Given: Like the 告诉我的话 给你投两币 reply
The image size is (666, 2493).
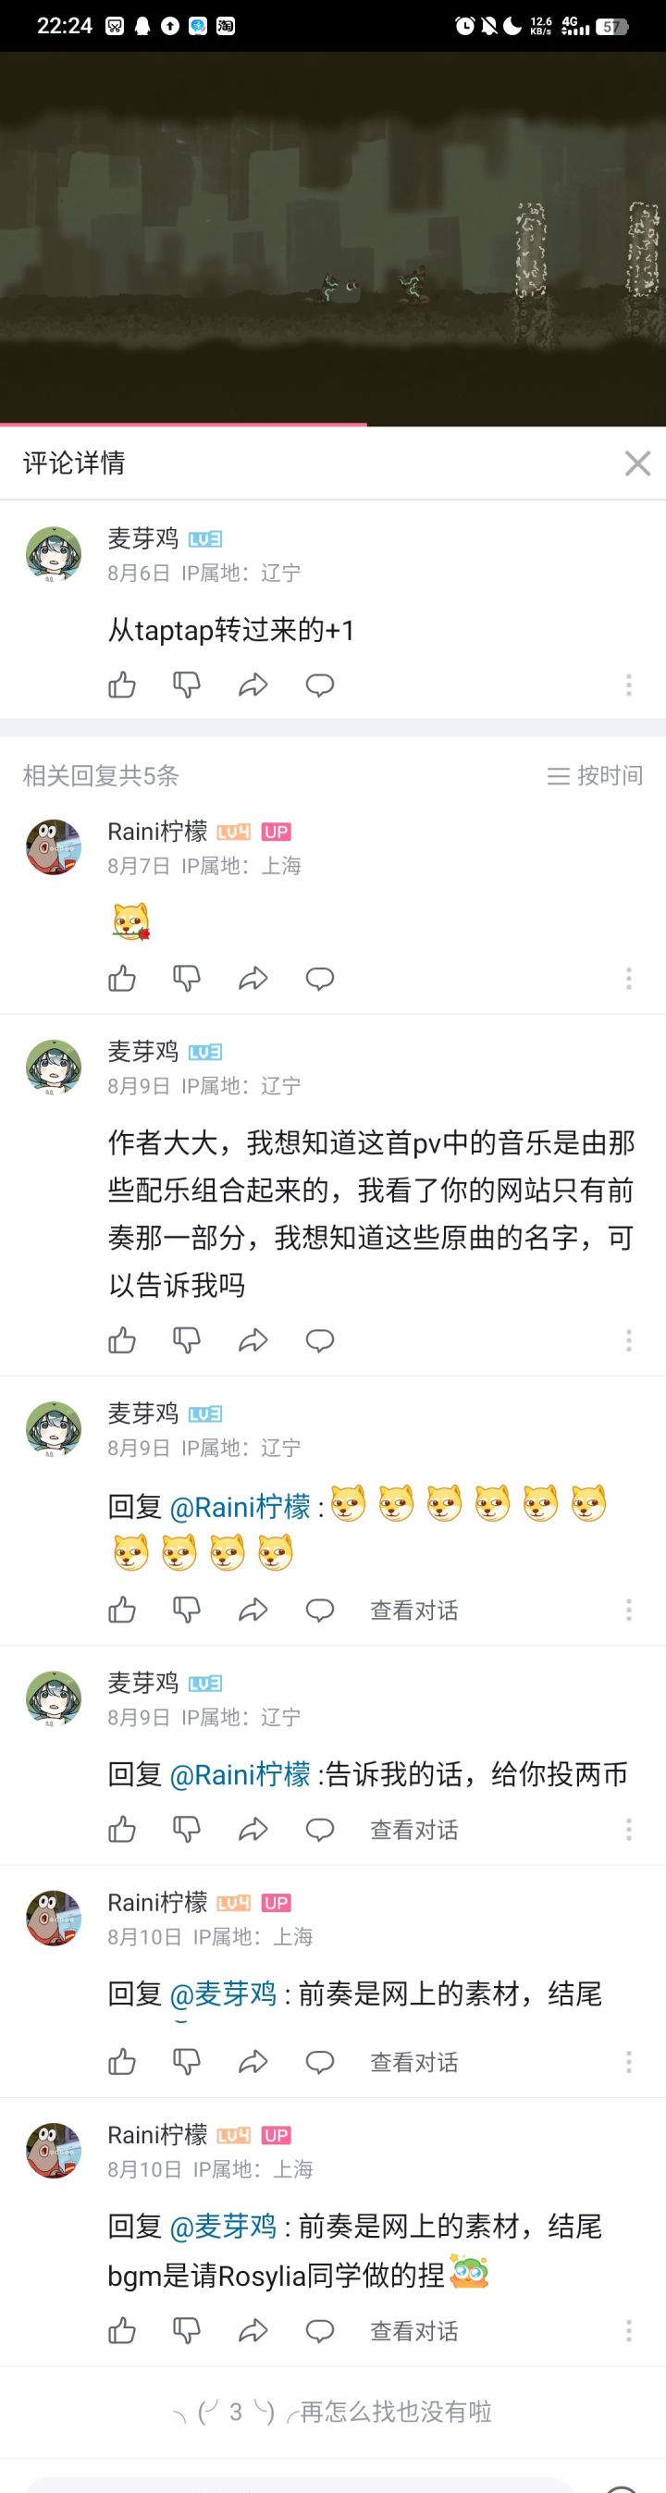Looking at the screenshot, I should tap(122, 1829).
